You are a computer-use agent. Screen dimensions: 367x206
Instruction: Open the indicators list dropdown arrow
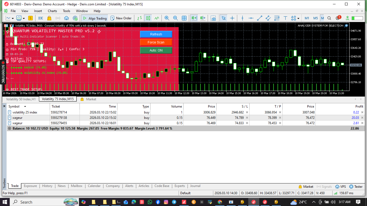[x=24, y=19]
